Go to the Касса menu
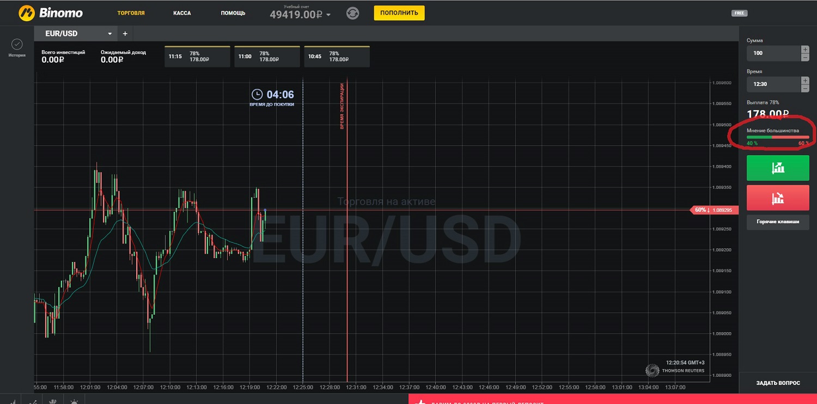 (x=182, y=13)
